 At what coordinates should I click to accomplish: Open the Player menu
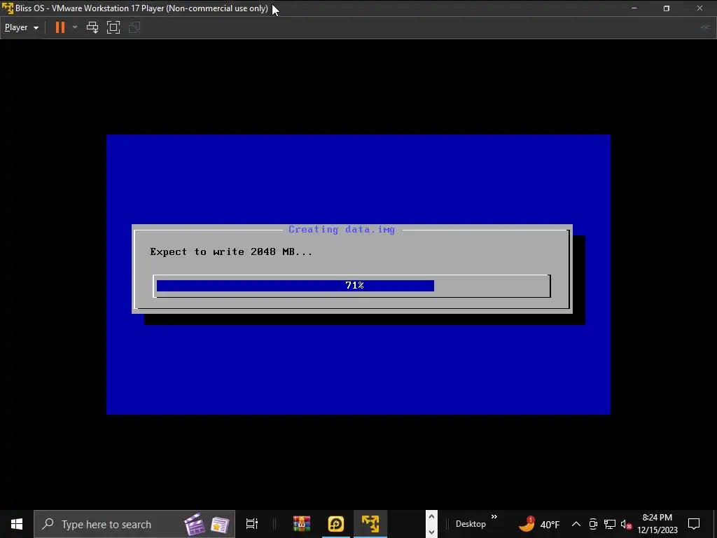point(21,27)
